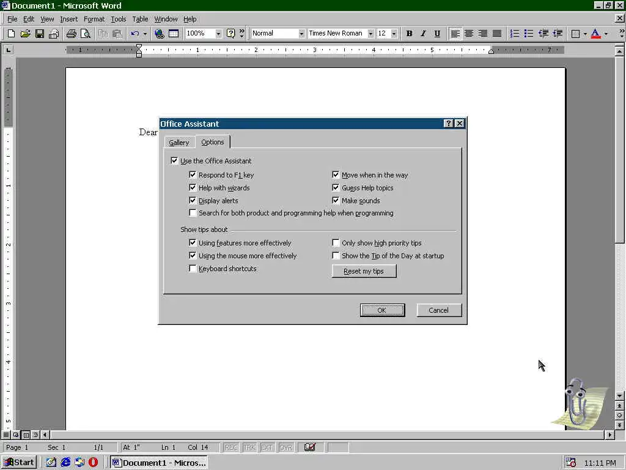Open the Font dropdown Times New Roman
The height and width of the screenshot is (470, 626).
click(x=370, y=34)
